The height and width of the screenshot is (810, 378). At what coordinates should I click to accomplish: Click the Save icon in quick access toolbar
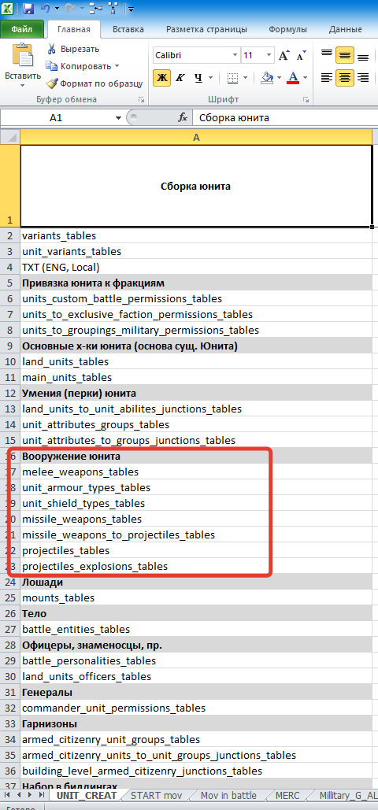click(x=28, y=9)
